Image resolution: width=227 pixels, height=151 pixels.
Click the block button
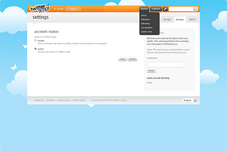(x=151, y=71)
